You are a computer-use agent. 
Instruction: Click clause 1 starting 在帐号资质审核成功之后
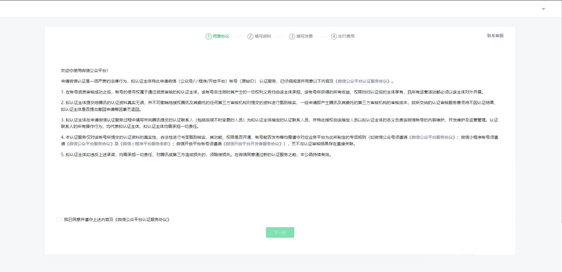273,92
